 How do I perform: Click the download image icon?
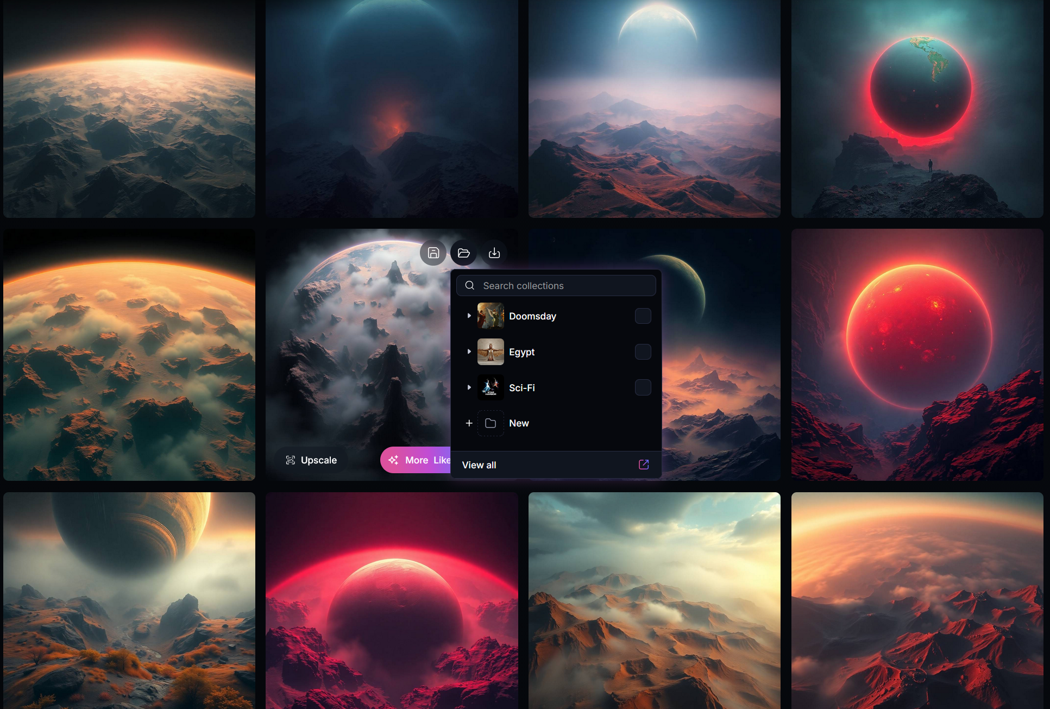coord(494,253)
